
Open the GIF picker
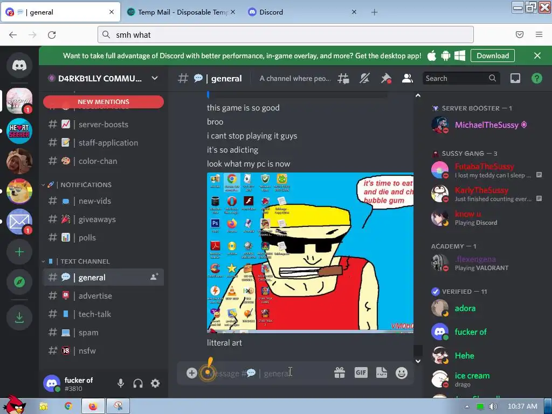(361, 372)
